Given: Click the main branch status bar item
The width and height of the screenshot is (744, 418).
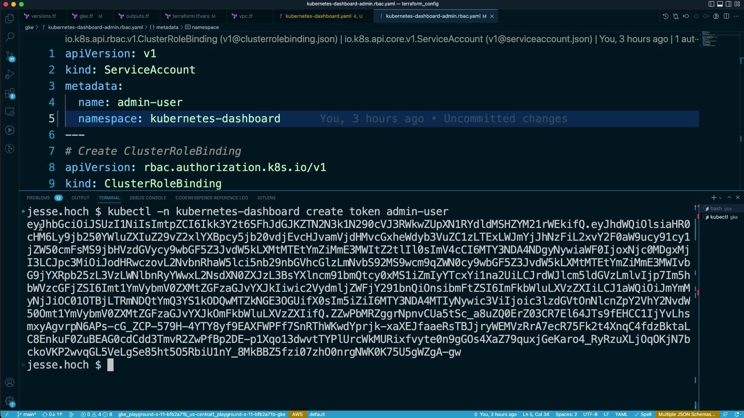Looking at the screenshot, I should [x=26, y=414].
